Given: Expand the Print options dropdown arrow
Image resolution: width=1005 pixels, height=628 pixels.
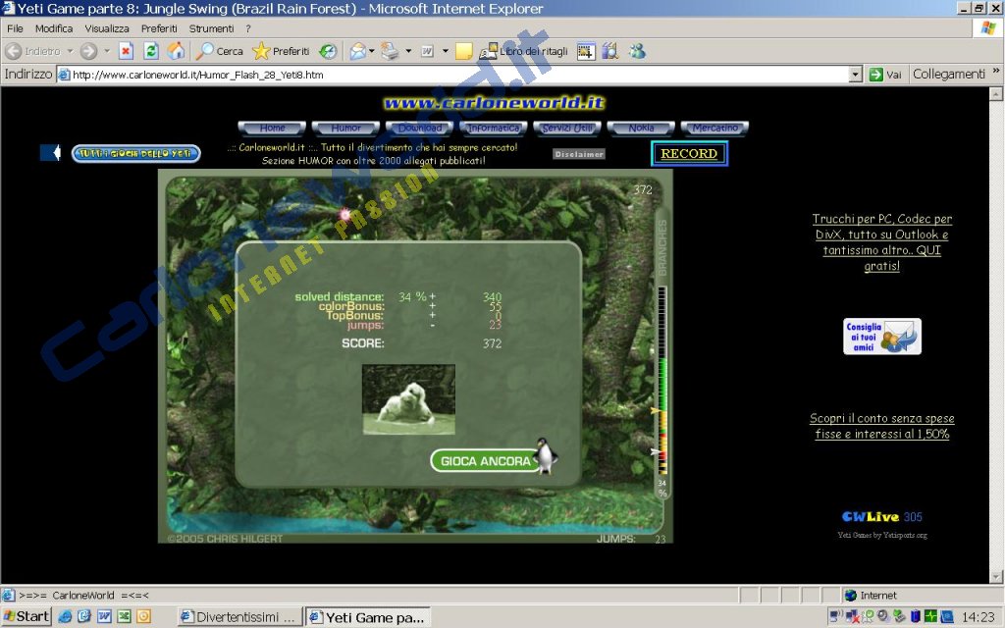Looking at the screenshot, I should point(408,51).
